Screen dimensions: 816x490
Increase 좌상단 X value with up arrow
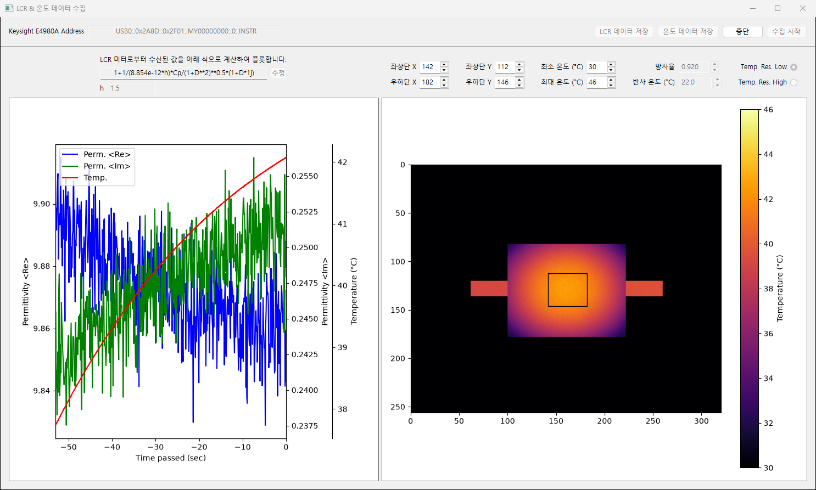point(444,64)
